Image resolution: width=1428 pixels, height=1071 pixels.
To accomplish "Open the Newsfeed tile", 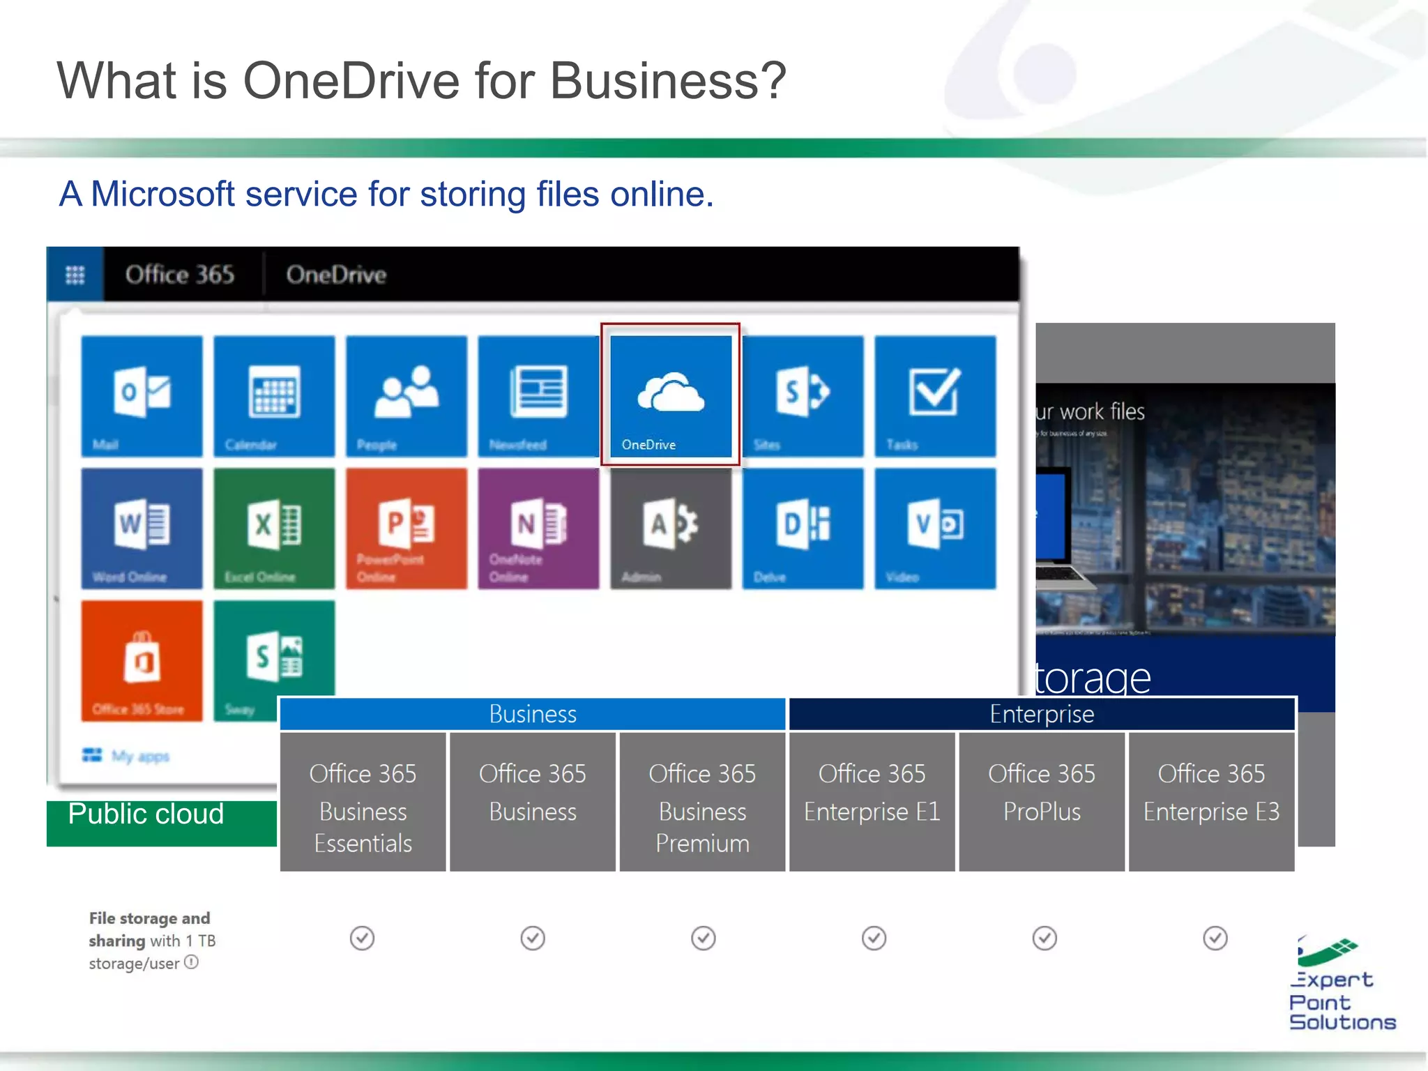I will pyautogui.click(x=538, y=396).
